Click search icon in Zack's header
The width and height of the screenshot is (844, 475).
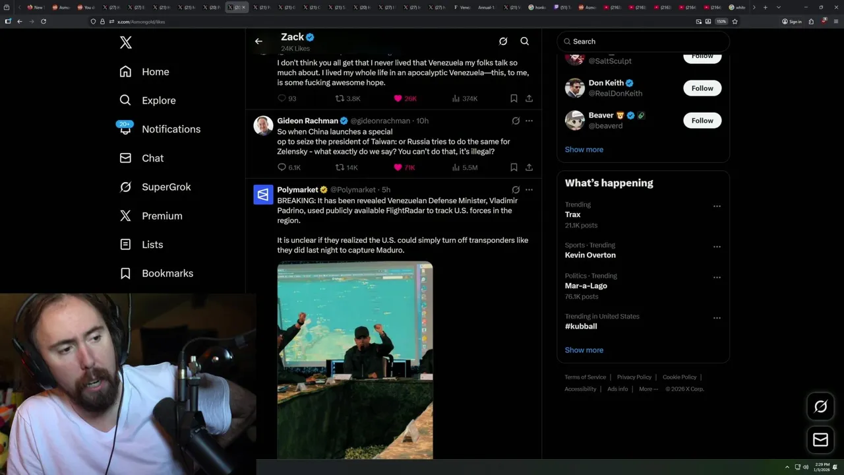click(525, 41)
